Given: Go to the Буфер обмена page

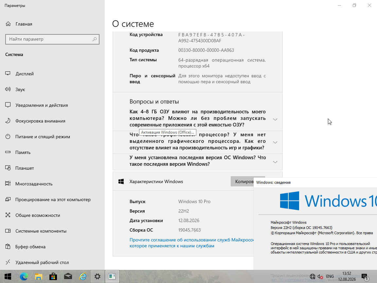Looking at the screenshot, I should coord(30,247).
